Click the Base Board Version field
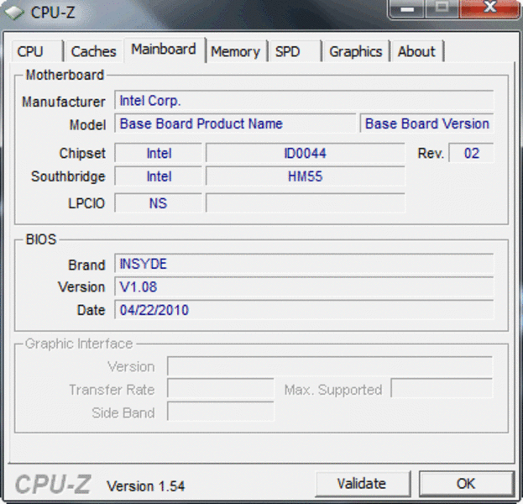 [426, 123]
